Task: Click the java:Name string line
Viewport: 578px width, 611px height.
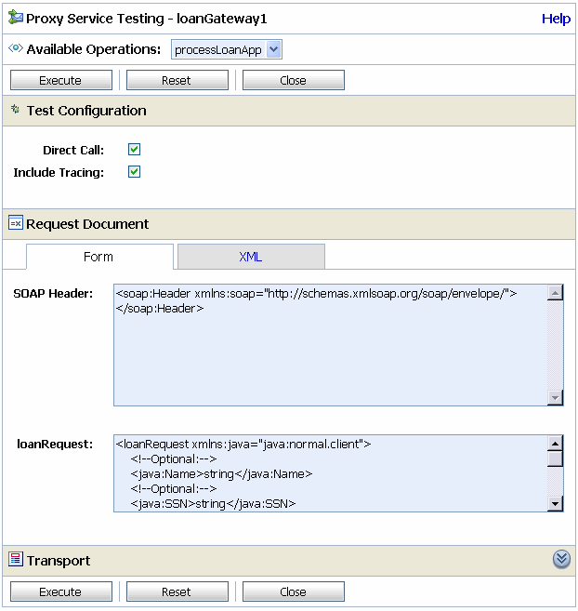Action: pos(221,474)
